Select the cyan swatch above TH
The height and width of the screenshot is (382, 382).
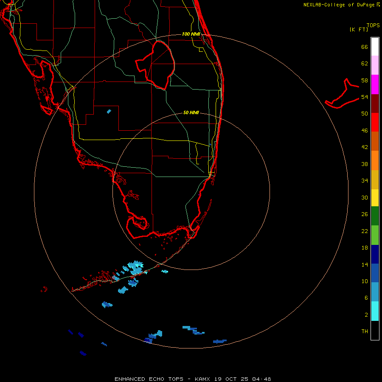[x=375, y=311]
